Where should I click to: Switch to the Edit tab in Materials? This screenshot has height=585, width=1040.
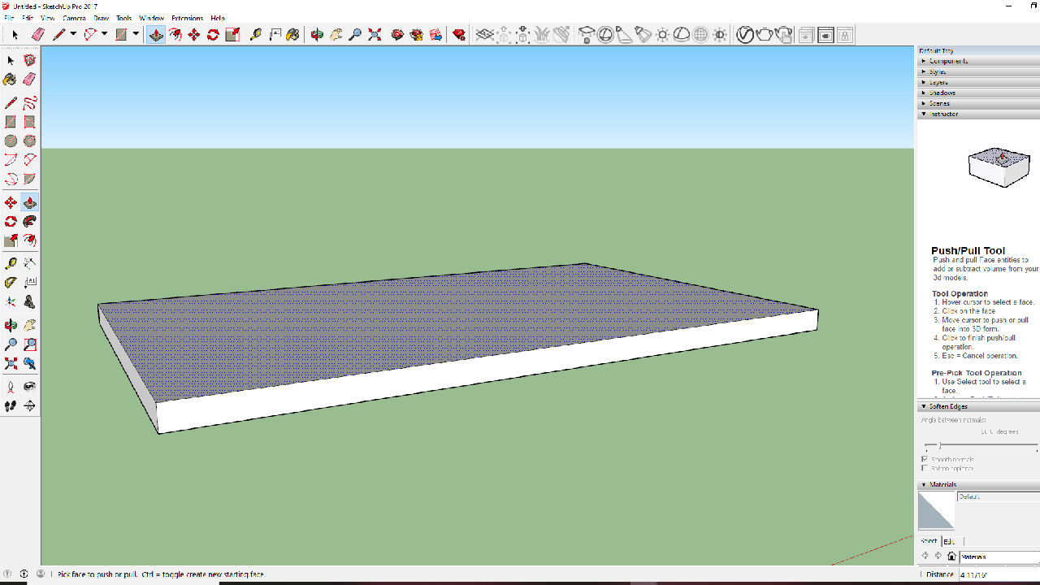949,541
